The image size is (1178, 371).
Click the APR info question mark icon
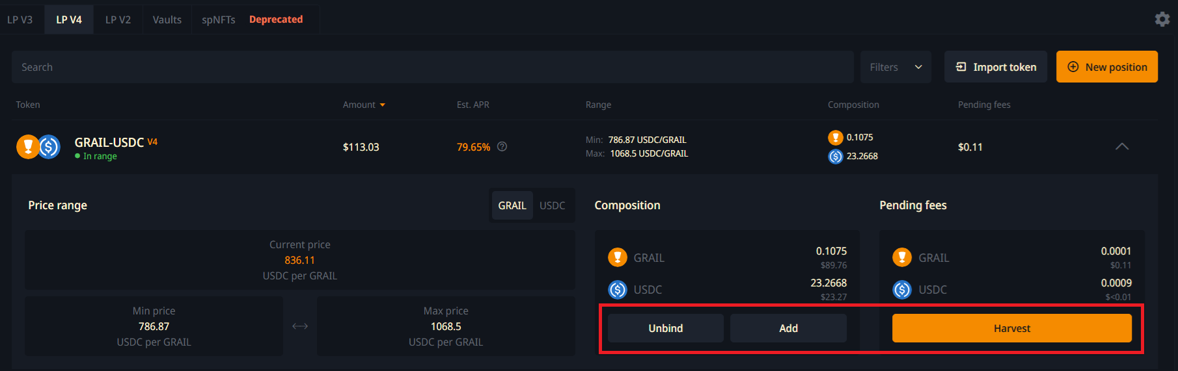tap(502, 147)
